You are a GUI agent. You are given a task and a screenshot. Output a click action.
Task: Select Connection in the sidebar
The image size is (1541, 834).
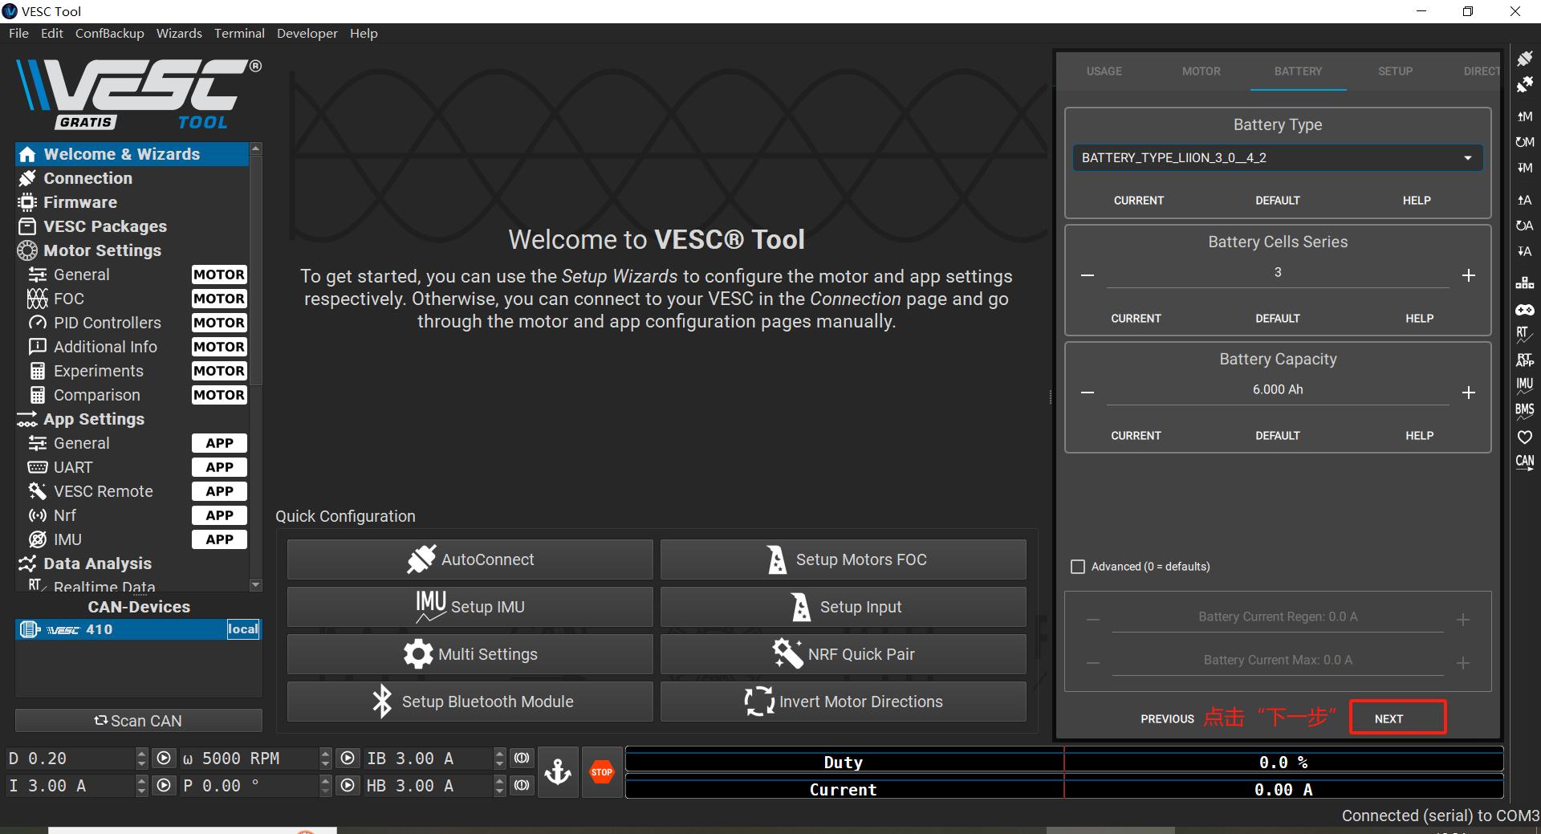(x=132, y=178)
